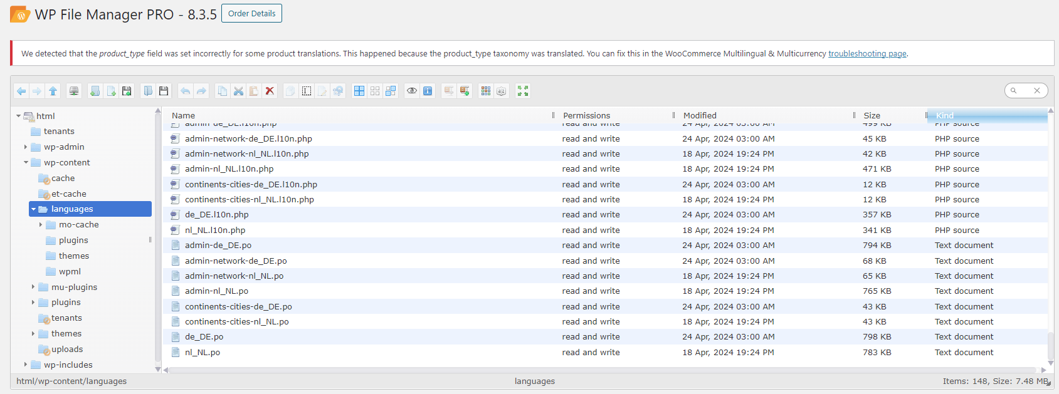The image size is (1059, 394).
Task: Create a new file from the toolbar
Action: point(111,91)
